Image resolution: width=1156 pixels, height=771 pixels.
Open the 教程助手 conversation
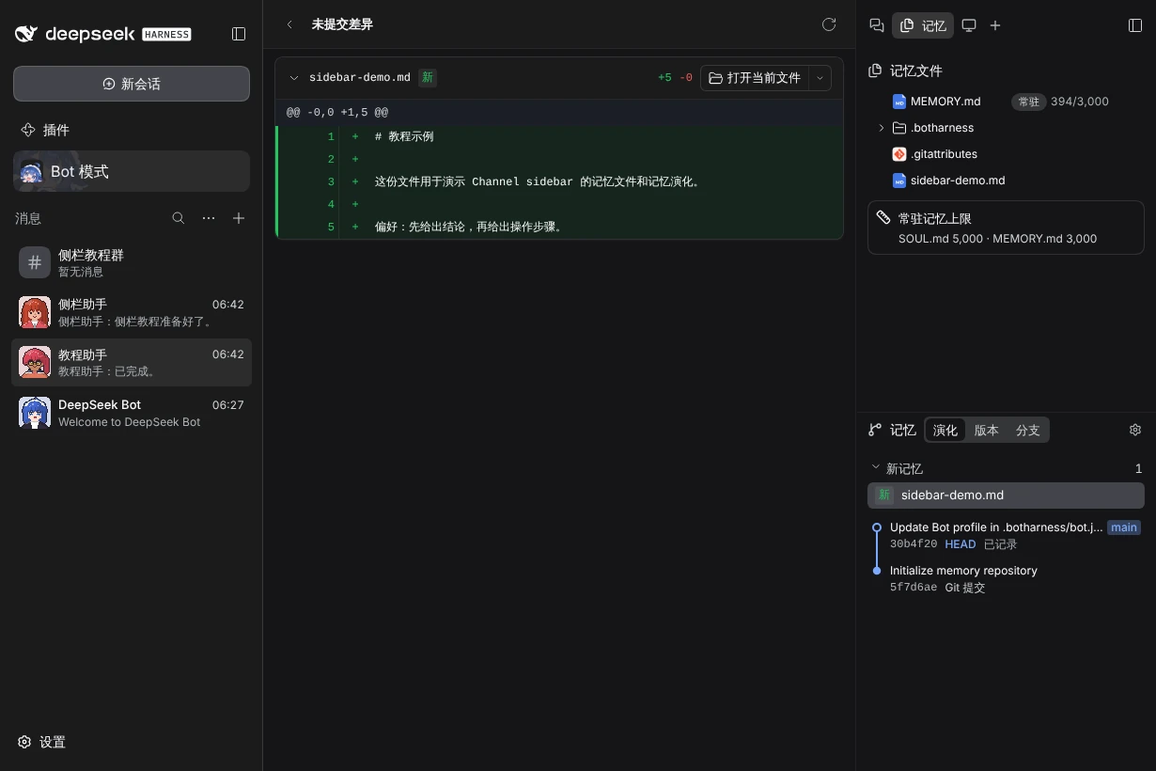pos(132,362)
